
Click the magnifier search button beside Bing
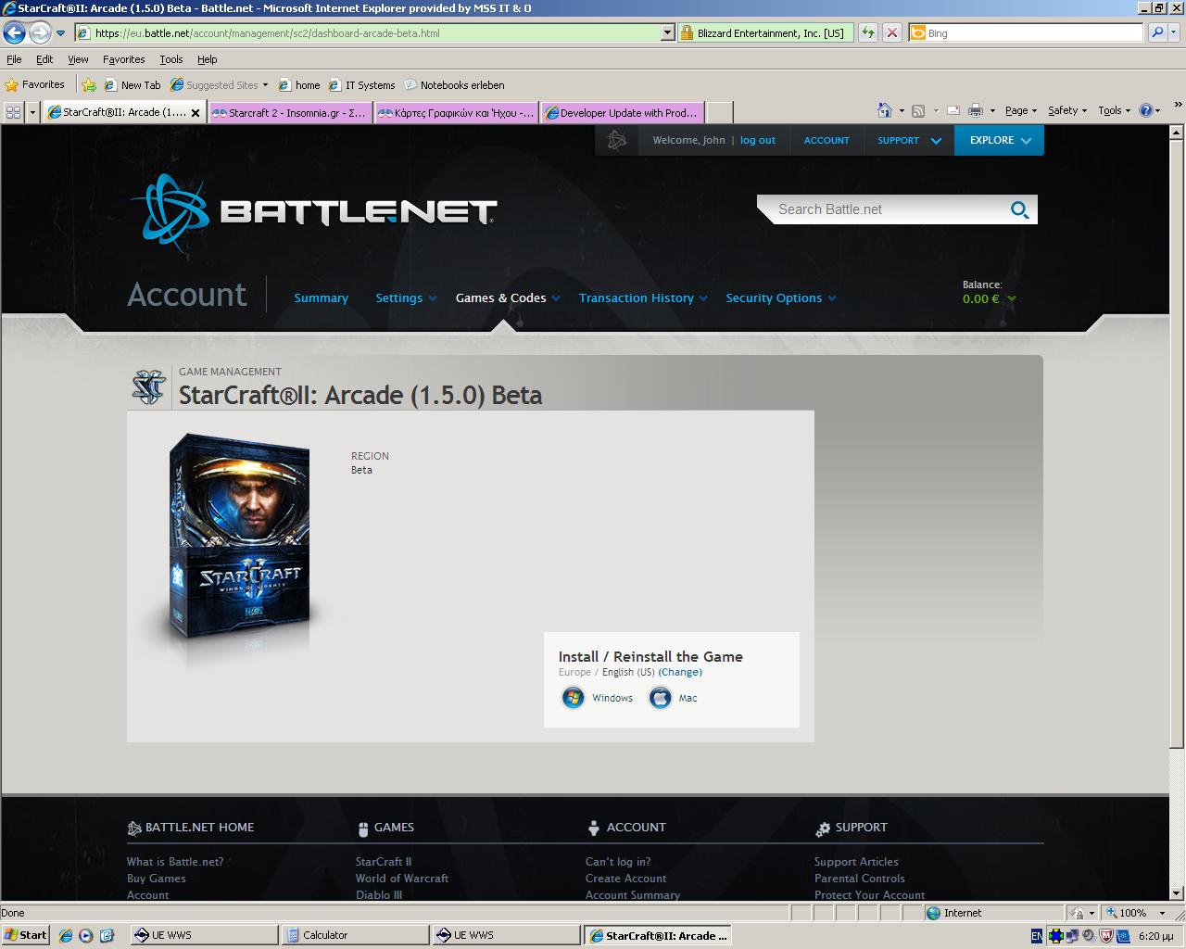[1157, 33]
